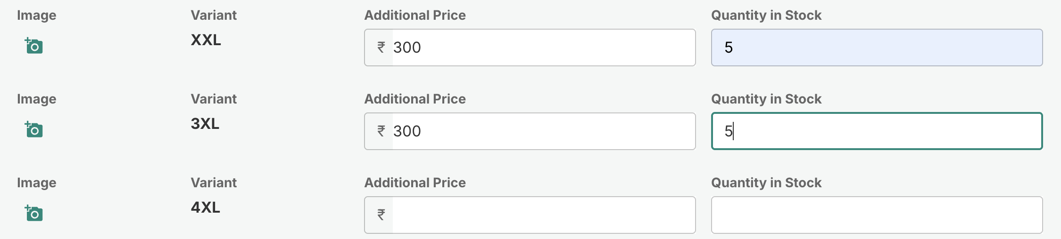The height and width of the screenshot is (239, 1061).
Task: Click Quantity in Stock label for 4XL row
Action: (x=766, y=183)
